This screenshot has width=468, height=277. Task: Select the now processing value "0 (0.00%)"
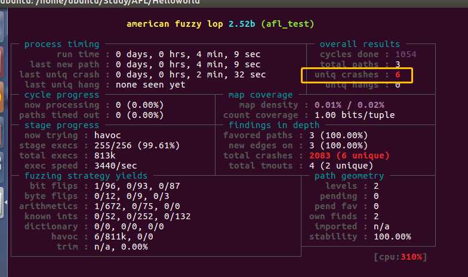(140, 105)
